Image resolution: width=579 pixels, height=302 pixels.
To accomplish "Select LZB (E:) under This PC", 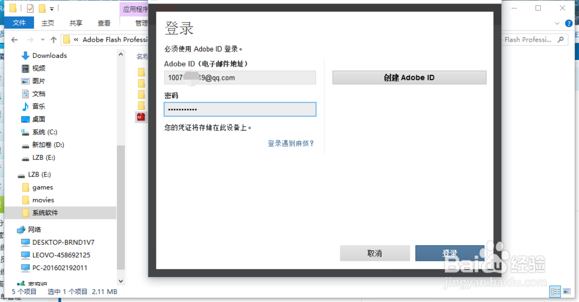I will 43,157.
